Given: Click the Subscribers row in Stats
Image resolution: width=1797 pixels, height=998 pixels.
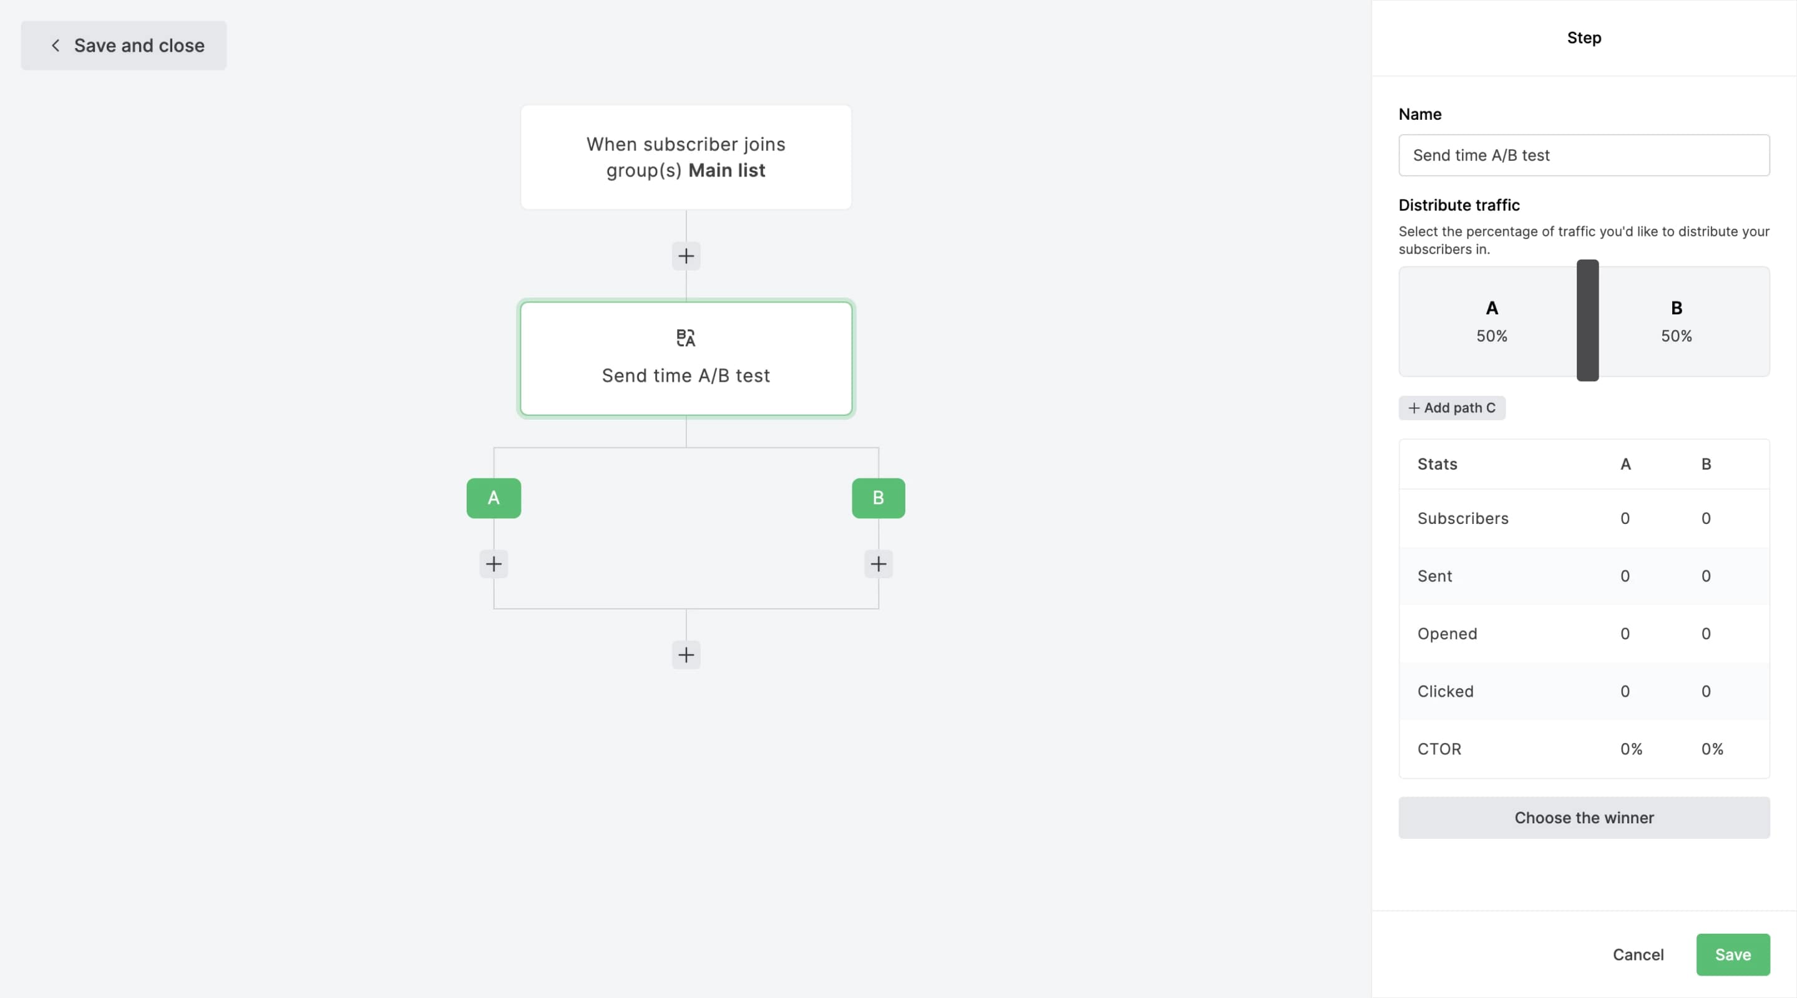Looking at the screenshot, I should point(1462,518).
